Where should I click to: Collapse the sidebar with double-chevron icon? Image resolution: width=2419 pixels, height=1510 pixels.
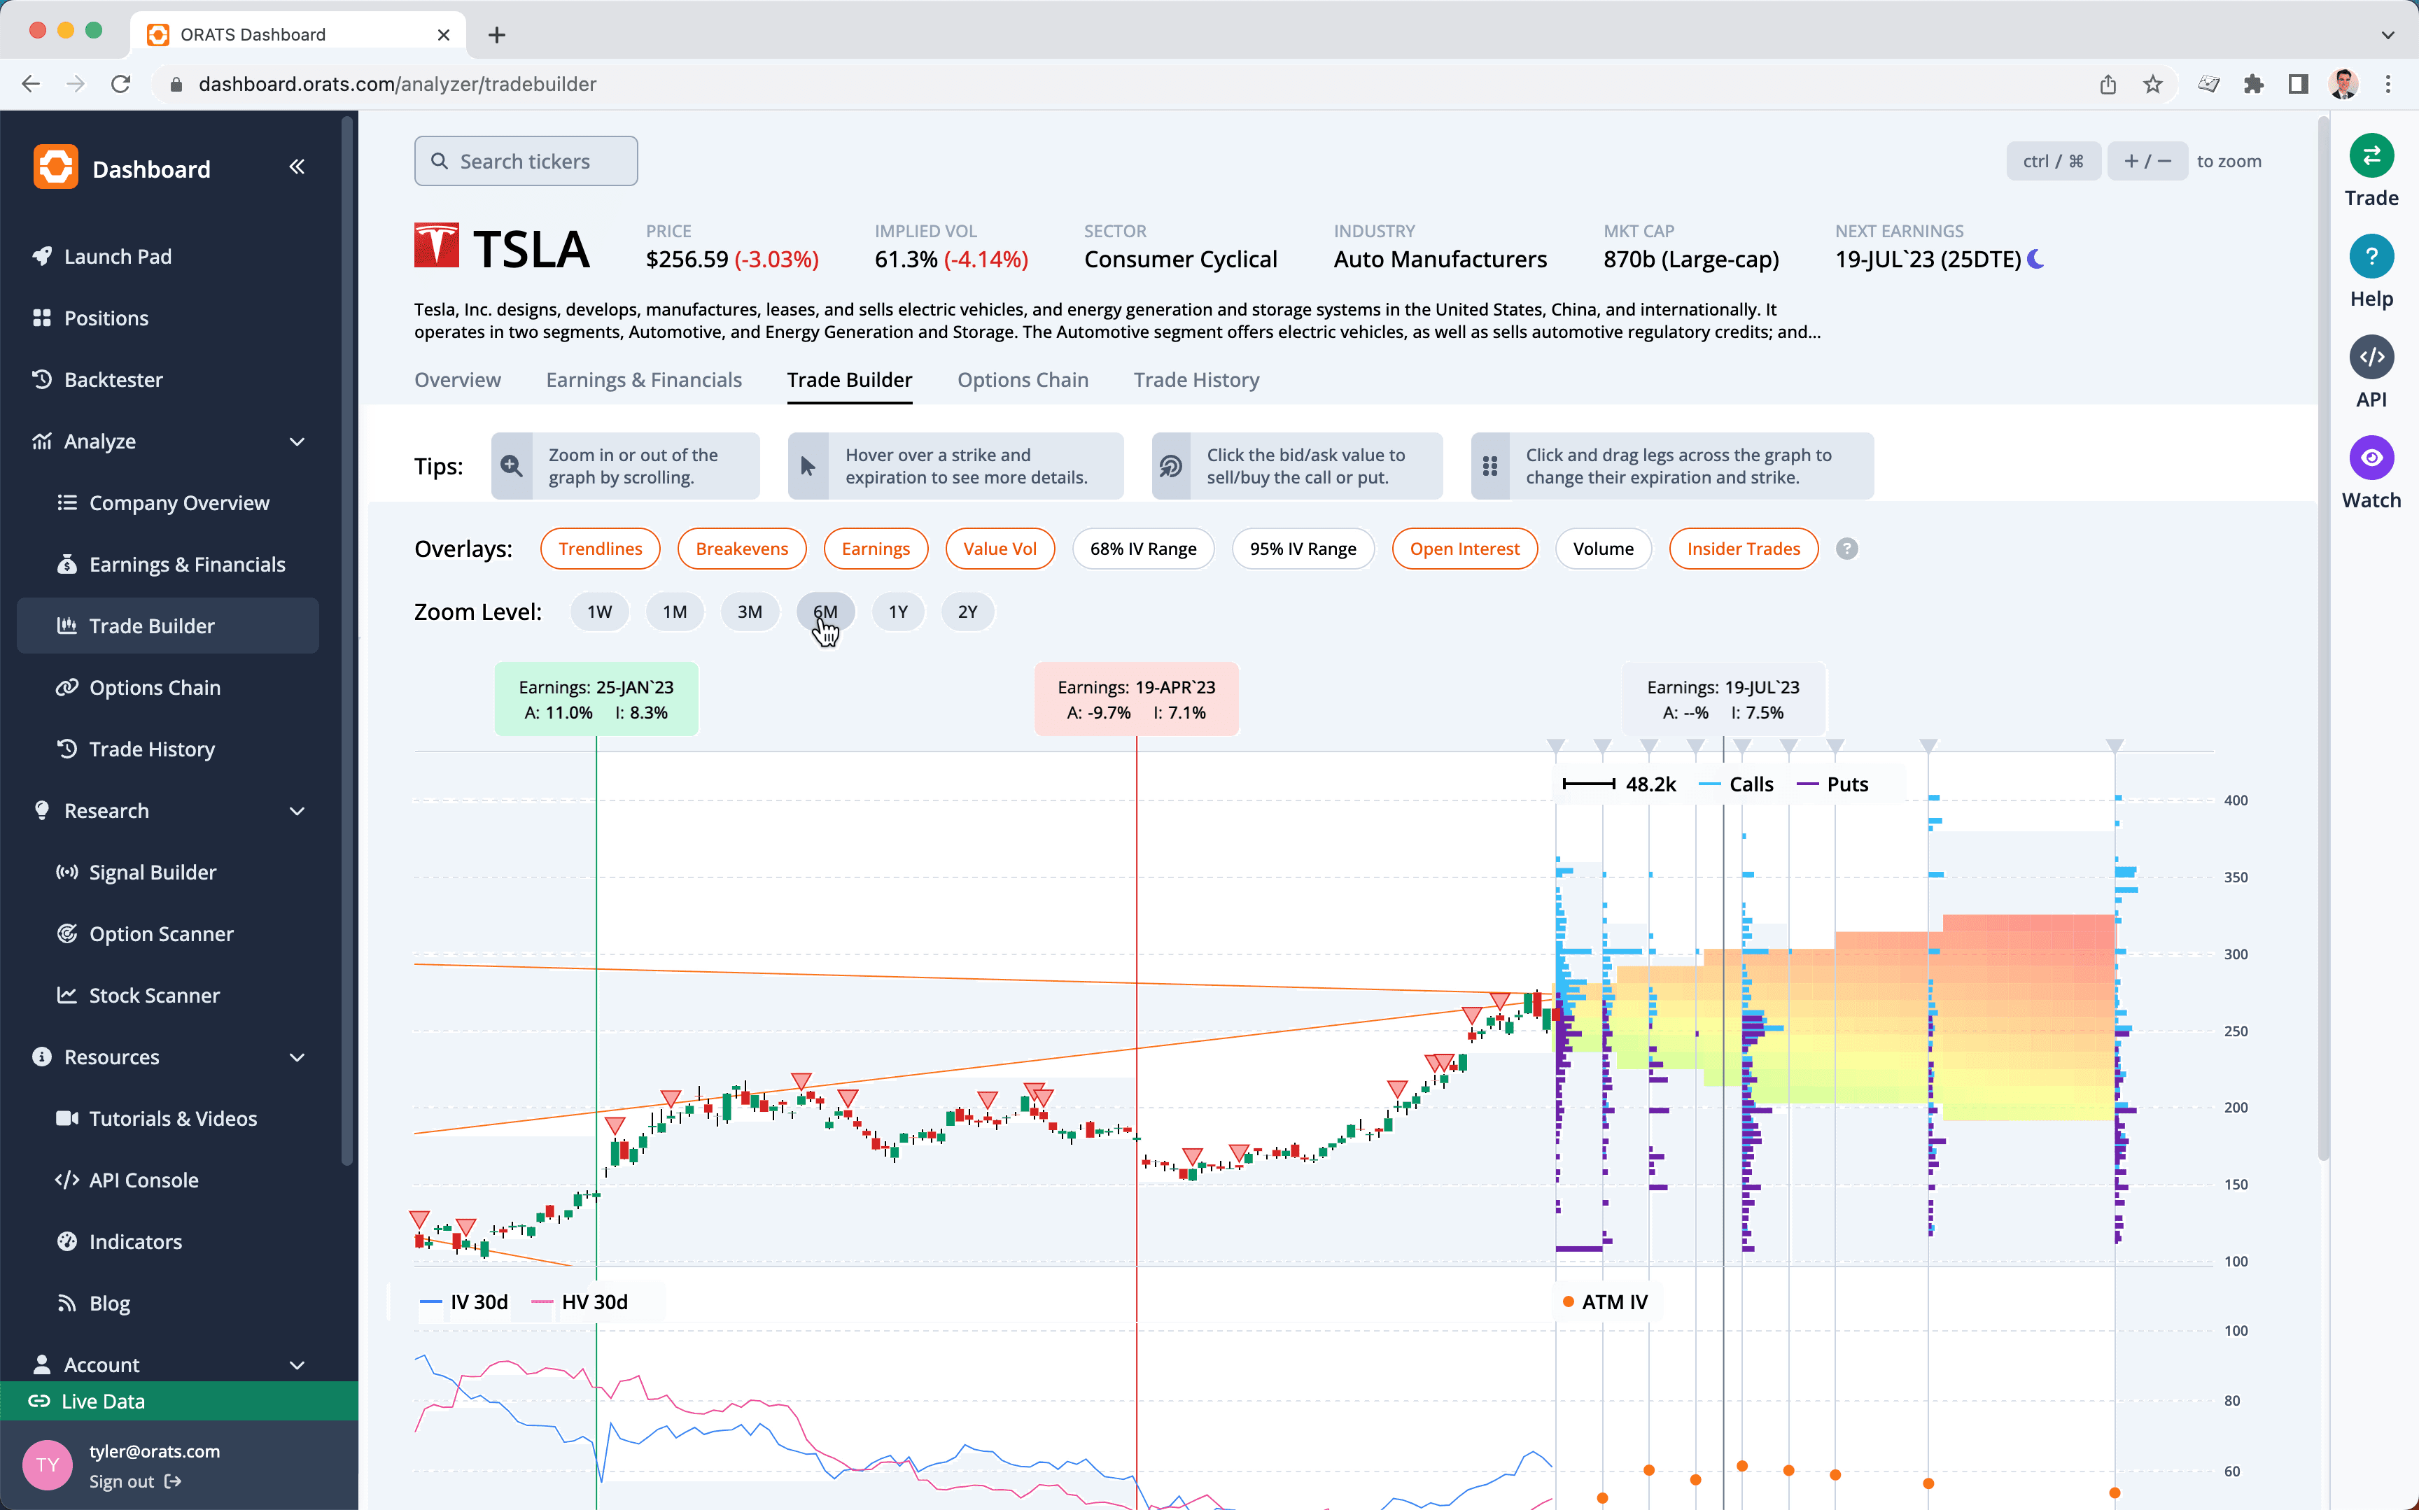tap(297, 167)
